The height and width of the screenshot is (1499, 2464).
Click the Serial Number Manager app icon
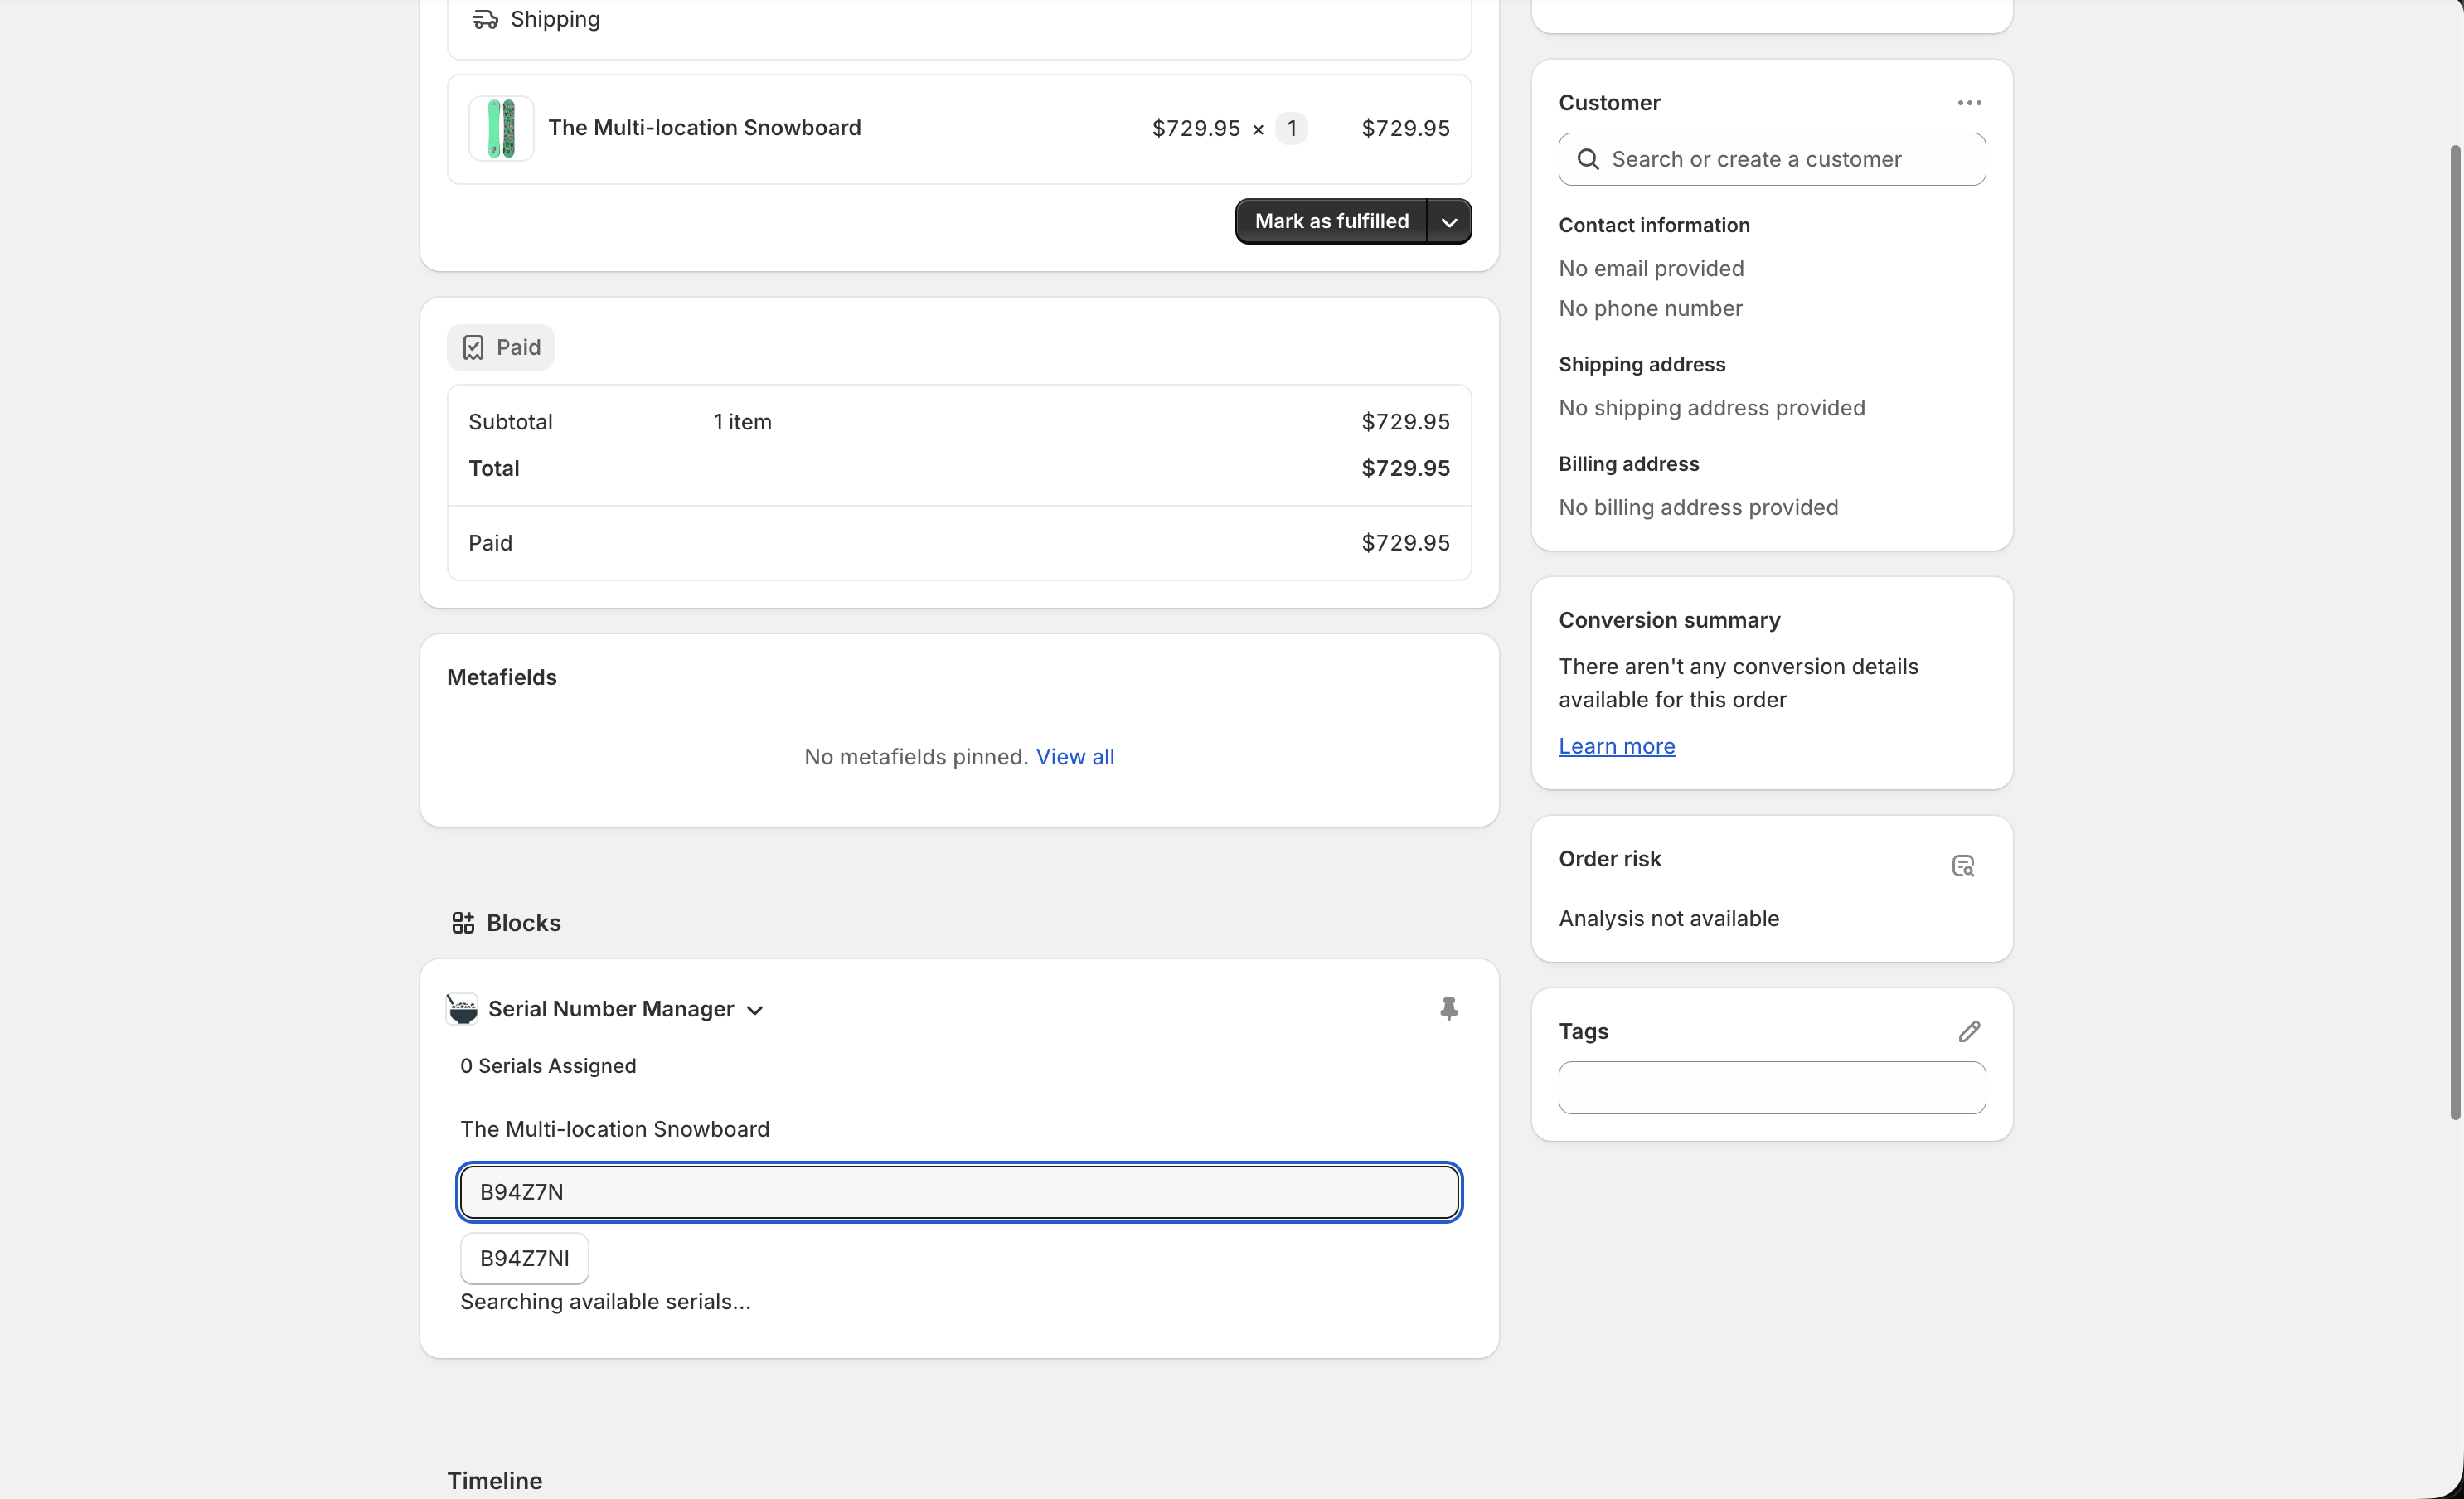pos(461,1009)
